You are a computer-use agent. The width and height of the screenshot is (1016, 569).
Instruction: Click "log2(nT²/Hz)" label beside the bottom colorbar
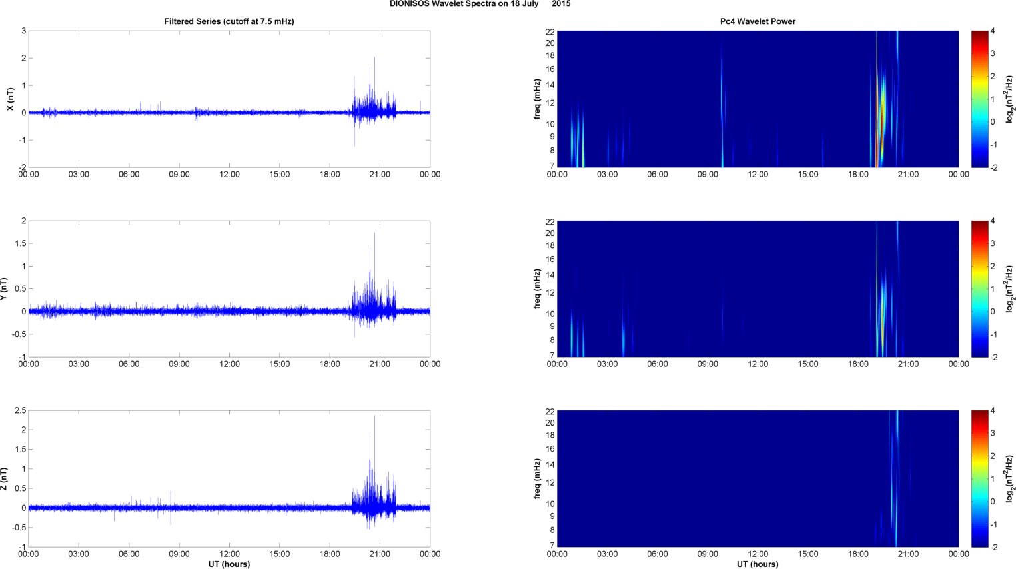(1010, 479)
